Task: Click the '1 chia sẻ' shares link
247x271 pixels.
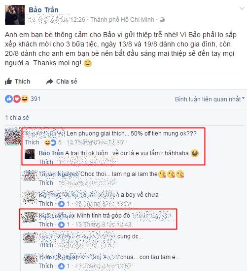Action: click(x=17, y=118)
